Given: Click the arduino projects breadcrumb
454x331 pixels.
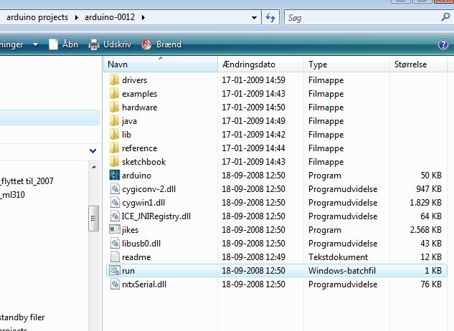Looking at the screenshot, I should (x=37, y=17).
